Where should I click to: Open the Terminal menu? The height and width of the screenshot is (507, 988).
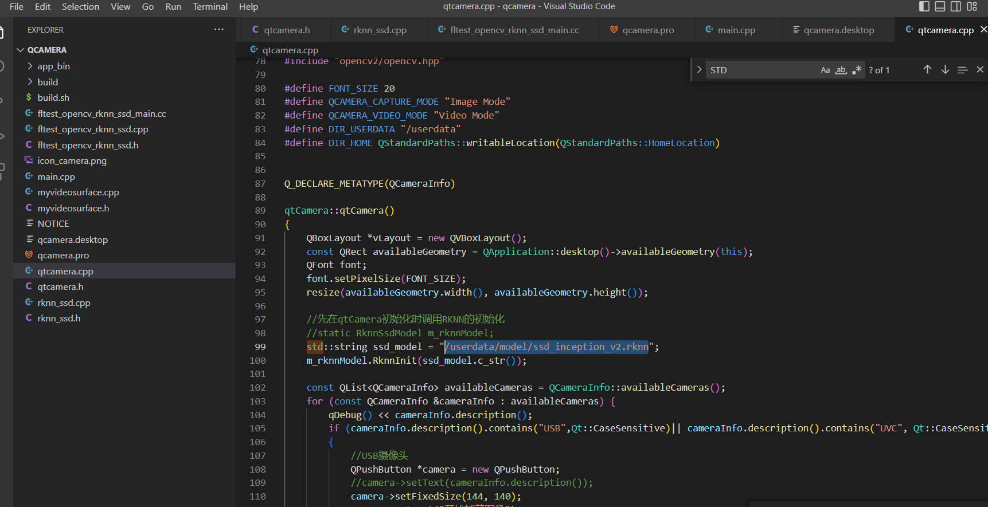click(210, 6)
